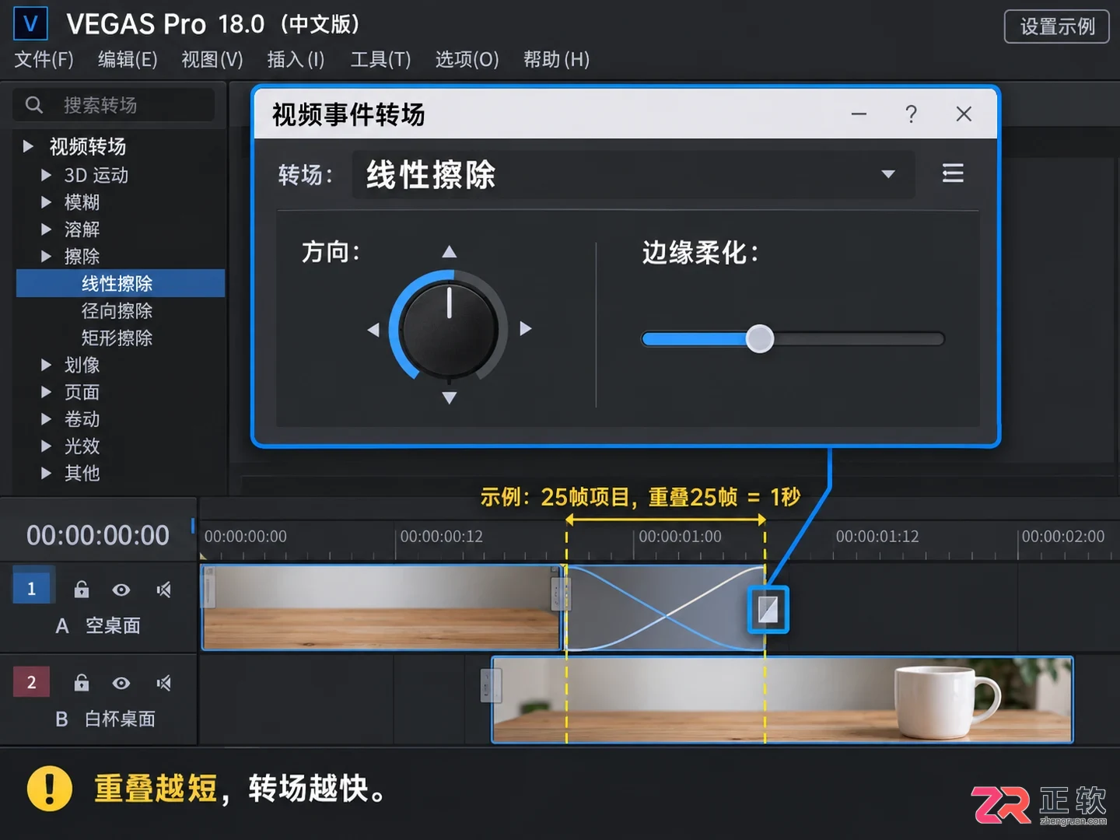Click ruler mark 00:00:00:12
Image resolution: width=1120 pixels, height=840 pixels.
(441, 537)
